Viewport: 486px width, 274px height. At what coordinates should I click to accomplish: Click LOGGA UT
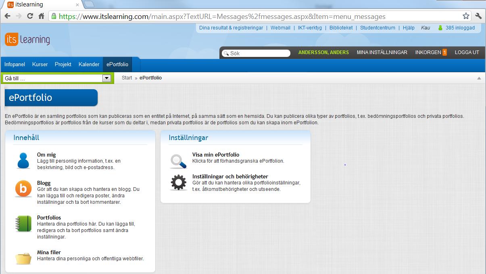[467, 52]
